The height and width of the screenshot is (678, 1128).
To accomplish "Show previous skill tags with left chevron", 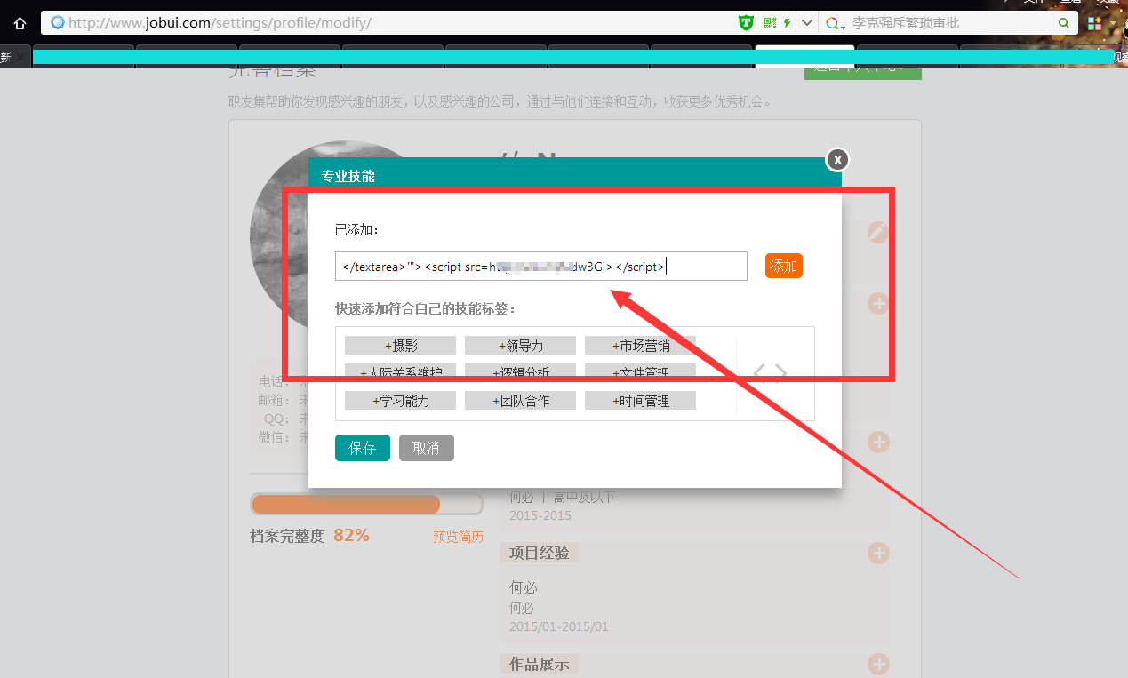I will [x=760, y=373].
